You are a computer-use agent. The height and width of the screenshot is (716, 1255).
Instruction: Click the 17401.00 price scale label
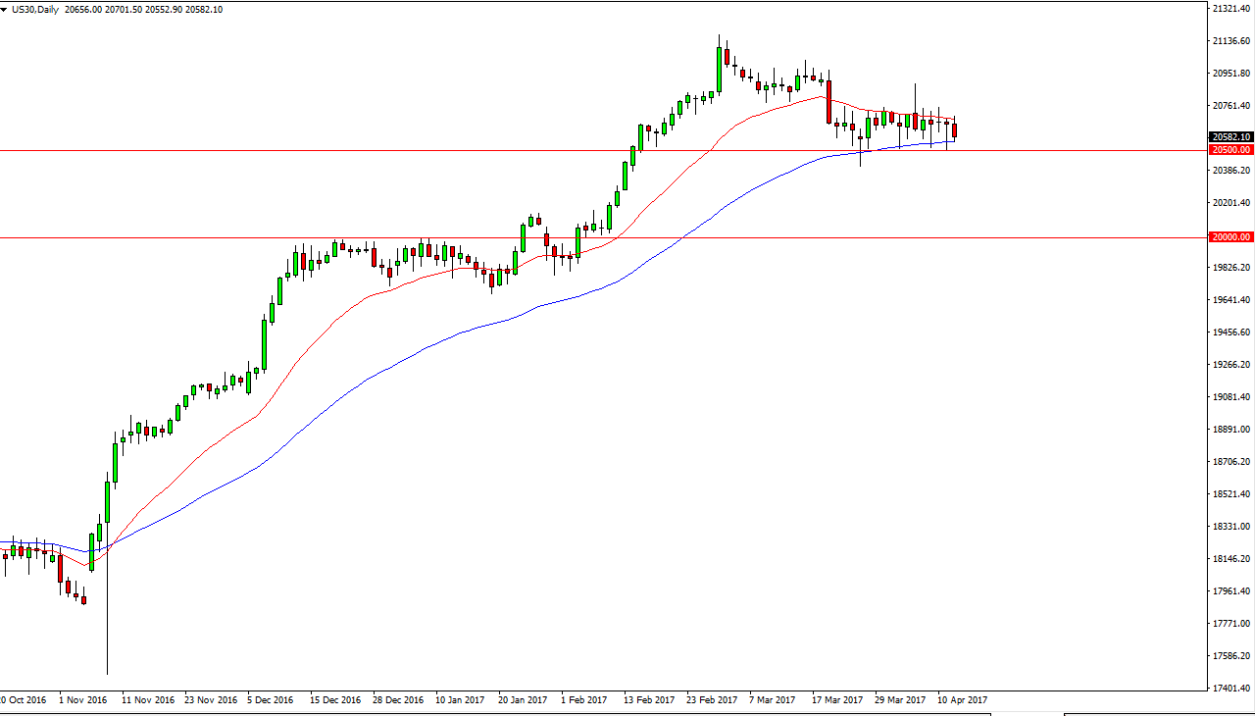coord(1232,689)
